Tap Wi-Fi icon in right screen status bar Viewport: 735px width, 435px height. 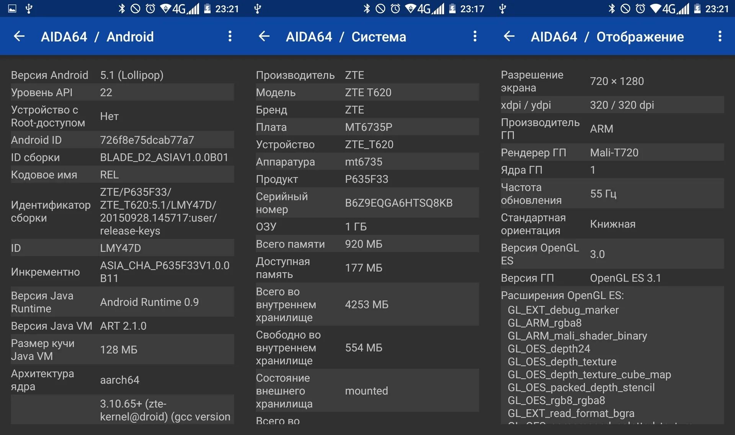pyautogui.click(x=655, y=8)
